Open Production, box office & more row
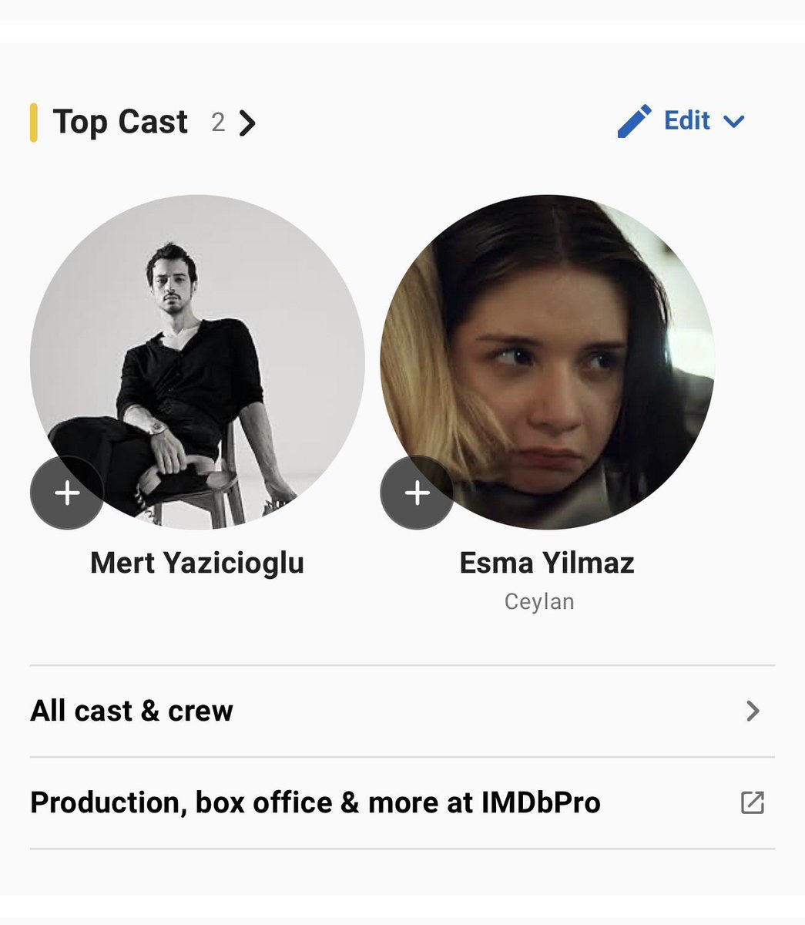The width and height of the screenshot is (805, 925). click(x=402, y=802)
